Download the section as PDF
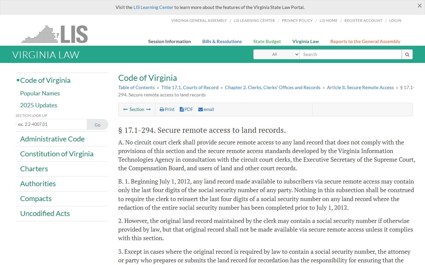 pos(186,109)
